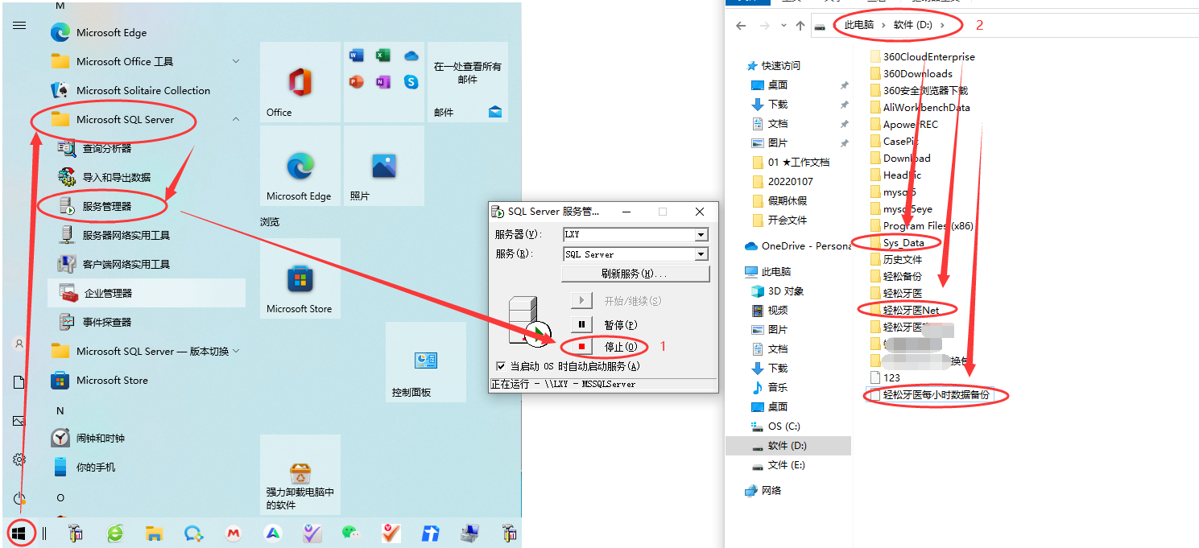Open the 强力卸载电脑中的软件 tile

click(x=300, y=475)
